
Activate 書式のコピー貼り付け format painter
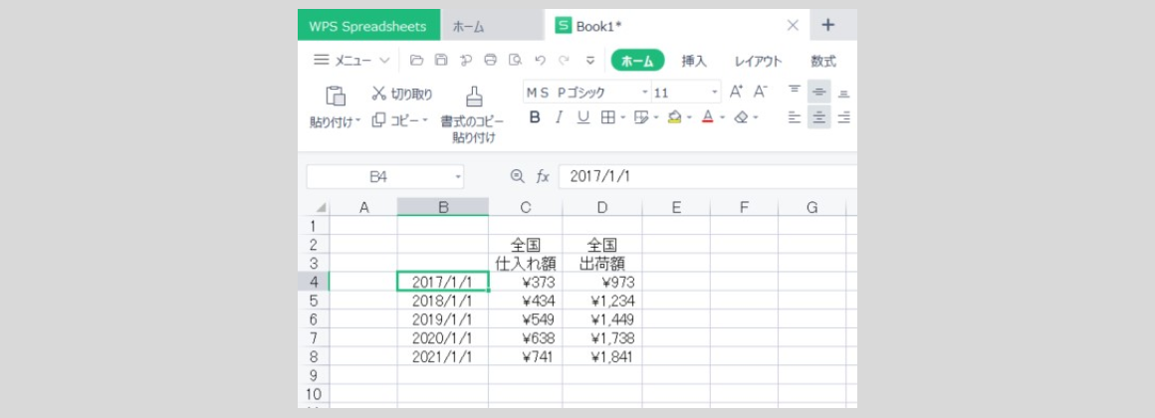473,114
